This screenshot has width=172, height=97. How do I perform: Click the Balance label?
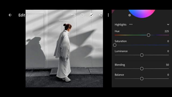pyautogui.click(x=119, y=75)
